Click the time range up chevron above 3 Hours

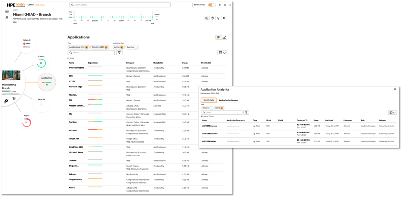(x=157, y=10)
